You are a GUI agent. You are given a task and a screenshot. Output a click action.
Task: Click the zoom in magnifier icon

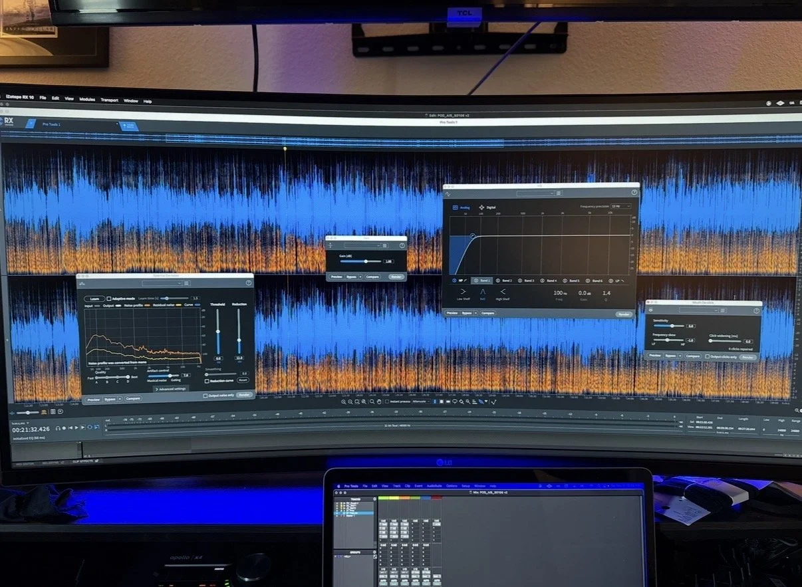(344, 402)
